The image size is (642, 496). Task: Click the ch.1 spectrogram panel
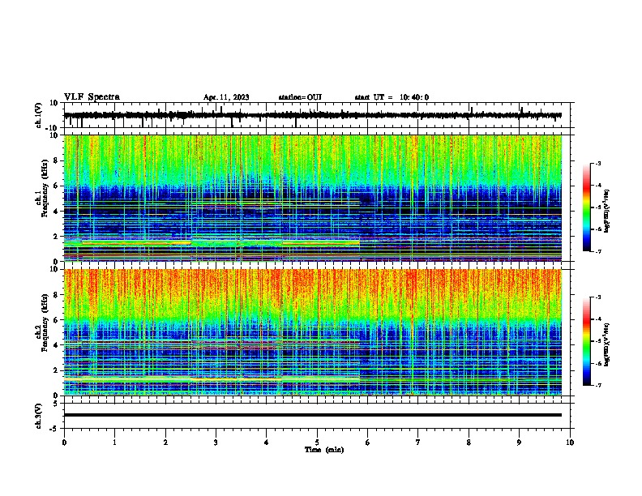pyautogui.click(x=313, y=198)
